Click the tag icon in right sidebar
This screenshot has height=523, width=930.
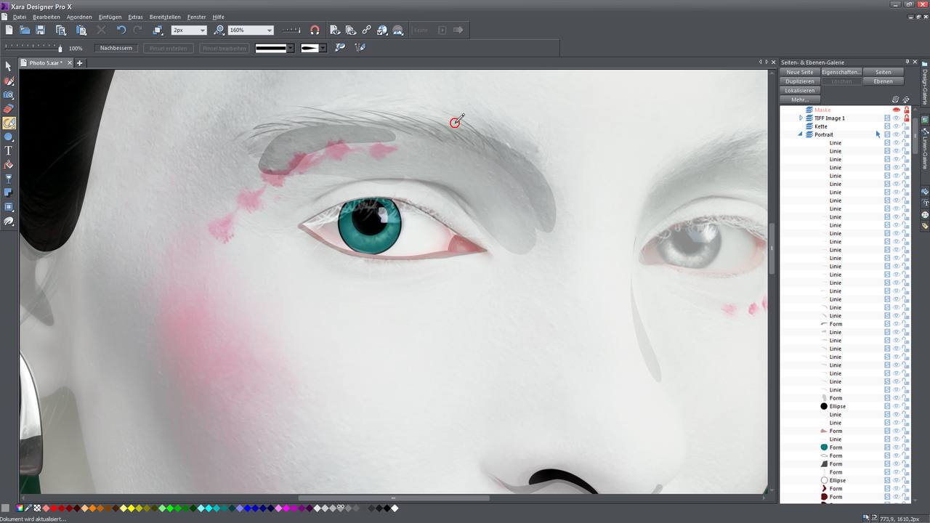925,226
